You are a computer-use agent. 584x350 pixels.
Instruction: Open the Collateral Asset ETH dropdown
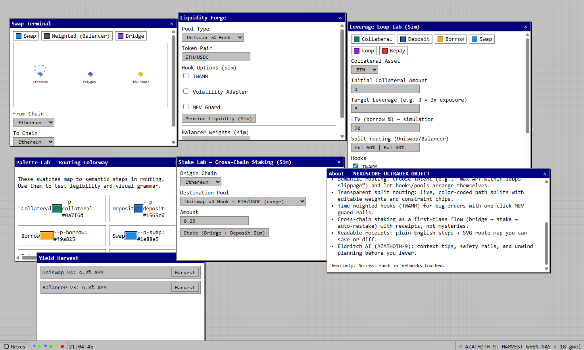364,70
